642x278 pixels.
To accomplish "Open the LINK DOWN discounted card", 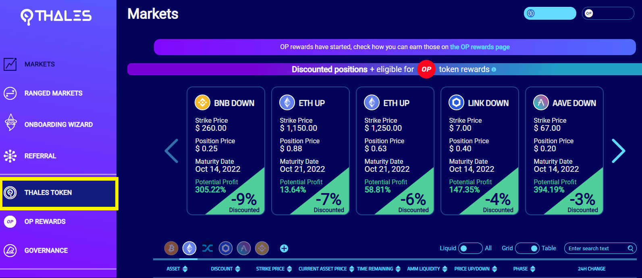I will pyautogui.click(x=480, y=151).
